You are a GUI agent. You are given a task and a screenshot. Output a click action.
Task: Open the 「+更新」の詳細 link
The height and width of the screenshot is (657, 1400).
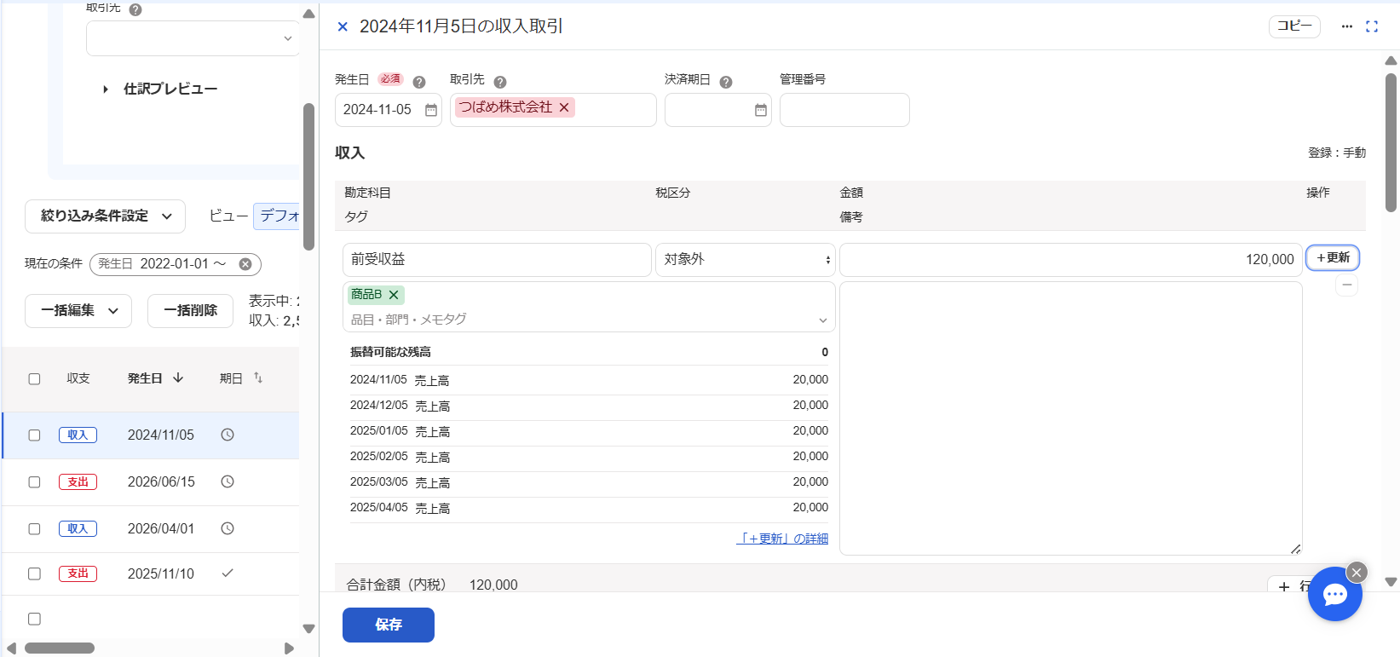point(782,539)
